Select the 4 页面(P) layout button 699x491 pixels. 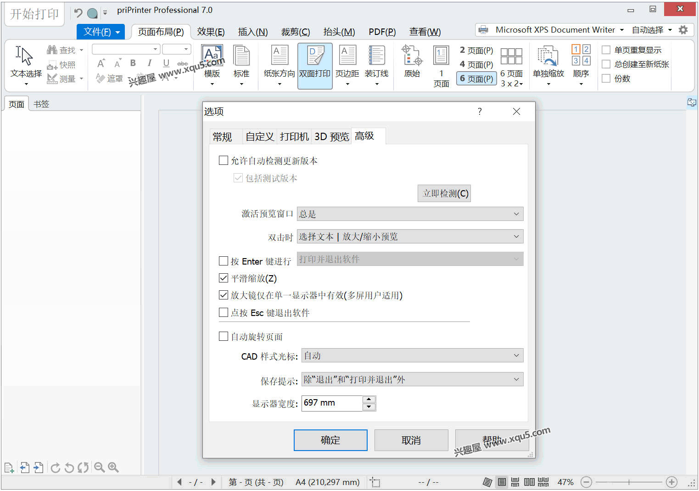tap(476, 64)
